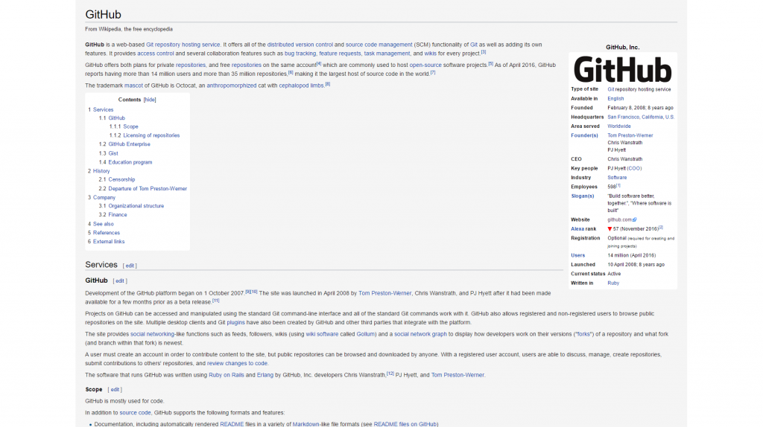
Task: Follow Worldwide link in infobox
Action: coord(619,126)
